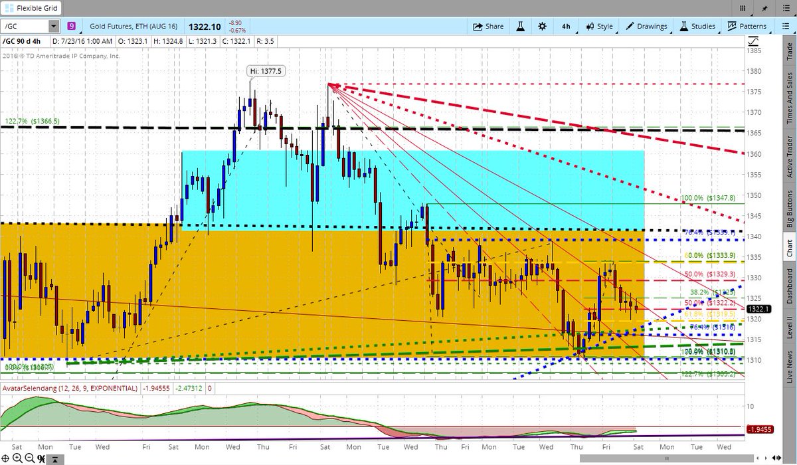Click the 100.0% ($1347.8) Fibonacci label
Image resolution: width=797 pixels, height=465 pixels.
[x=708, y=198]
